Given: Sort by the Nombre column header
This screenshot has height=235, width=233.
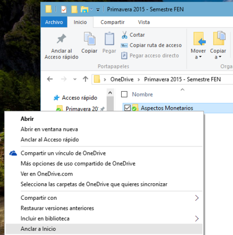Looking at the screenshot, I should pyautogui.click(x=142, y=94).
